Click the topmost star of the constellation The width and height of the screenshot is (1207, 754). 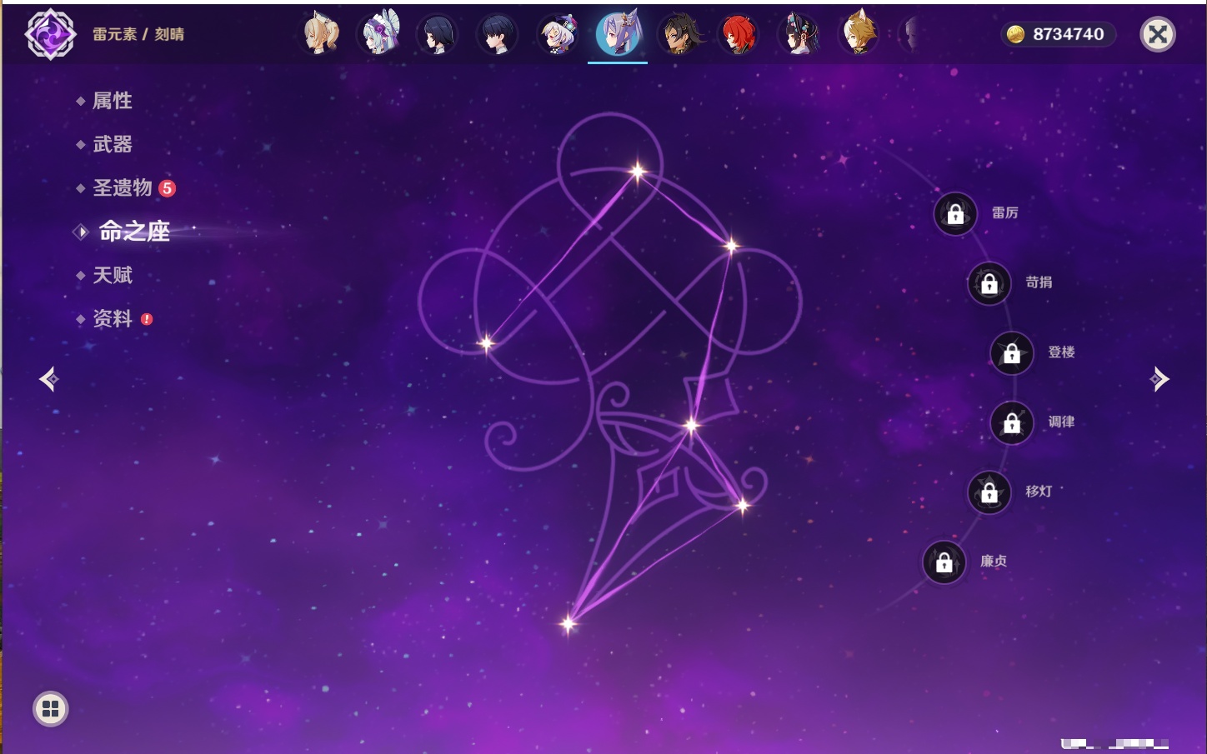point(638,172)
